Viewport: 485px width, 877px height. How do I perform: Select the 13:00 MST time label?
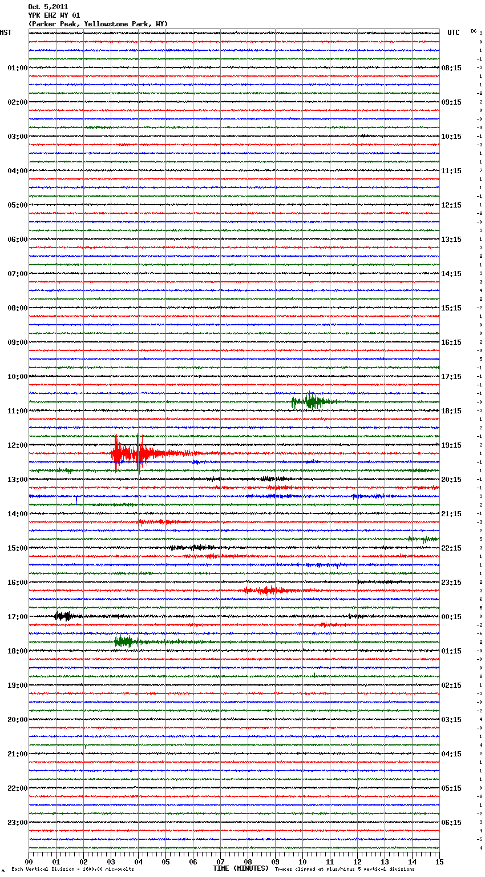pos(18,480)
